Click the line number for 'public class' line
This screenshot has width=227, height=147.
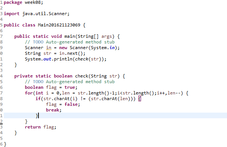coord(1,25)
